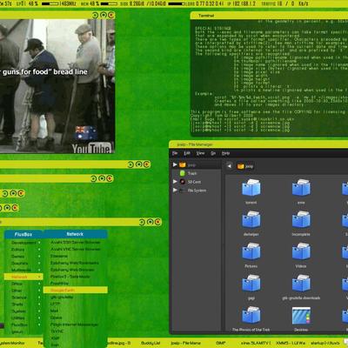The height and width of the screenshot is (348, 348).
Task: Launch Avahi VNC Server Browser
Action: (x=76, y=249)
